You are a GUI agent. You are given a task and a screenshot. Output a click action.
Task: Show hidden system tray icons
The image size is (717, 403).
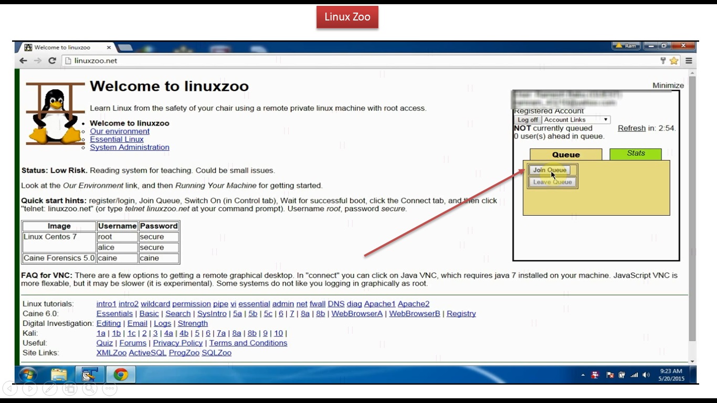click(x=583, y=375)
